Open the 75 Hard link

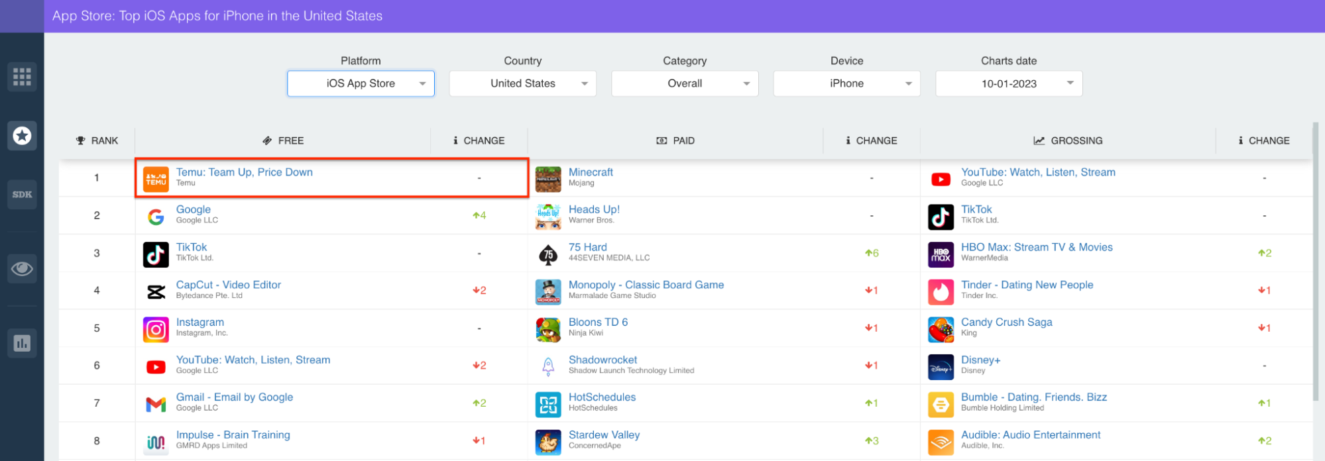point(588,247)
